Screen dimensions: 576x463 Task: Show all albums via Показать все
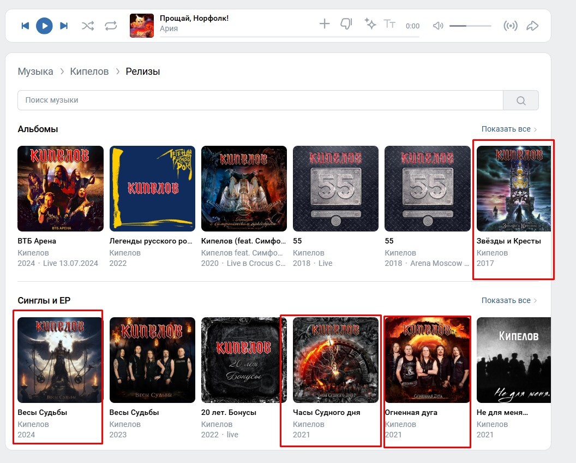(509, 129)
